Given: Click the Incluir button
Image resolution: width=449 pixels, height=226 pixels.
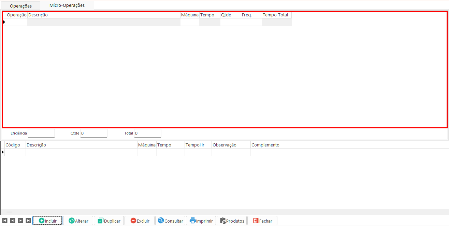Looking at the screenshot, I should pyautogui.click(x=47, y=221).
